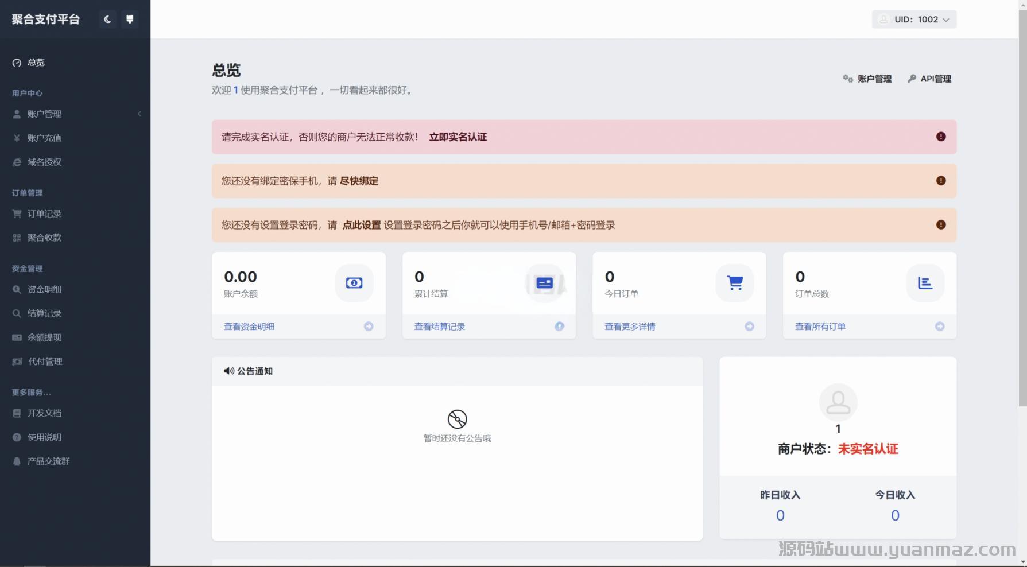Select 订单记录 in the sidebar menu
Viewport: 1027px width, 567px height.
[x=43, y=213]
